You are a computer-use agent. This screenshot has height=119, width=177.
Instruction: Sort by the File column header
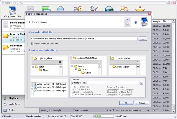click(x=167, y=21)
